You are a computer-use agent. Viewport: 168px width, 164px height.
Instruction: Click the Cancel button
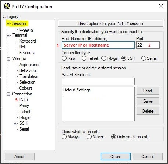(148, 157)
